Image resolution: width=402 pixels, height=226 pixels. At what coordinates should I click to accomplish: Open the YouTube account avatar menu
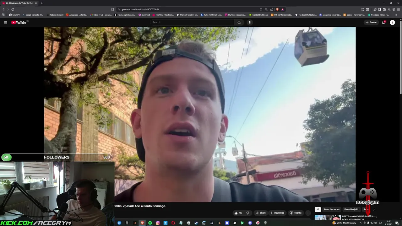pos(392,22)
